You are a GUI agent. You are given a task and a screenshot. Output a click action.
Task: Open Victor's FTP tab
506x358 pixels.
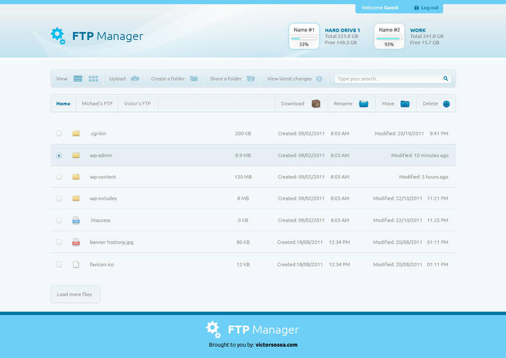click(x=138, y=103)
